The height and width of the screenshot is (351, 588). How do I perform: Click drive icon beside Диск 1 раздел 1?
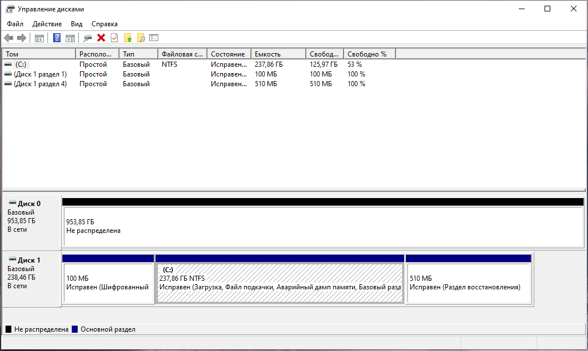coord(8,74)
